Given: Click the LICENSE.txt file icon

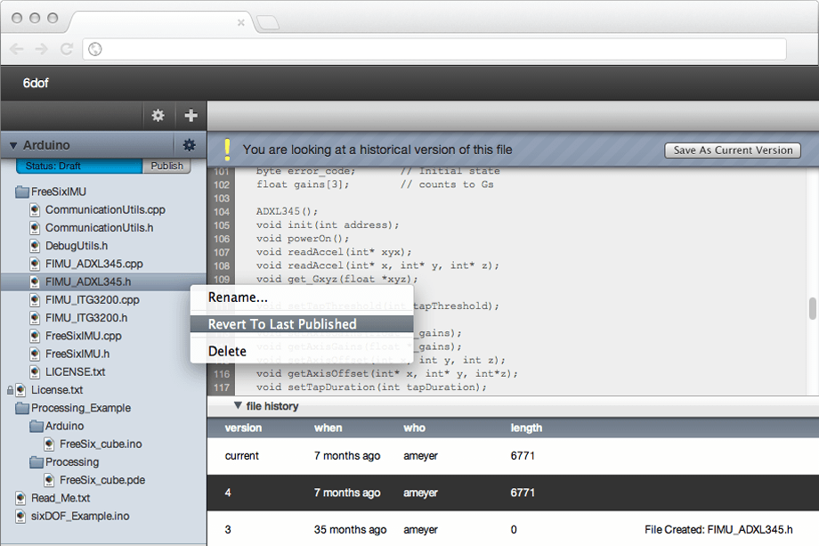Looking at the screenshot, I should pos(35,372).
